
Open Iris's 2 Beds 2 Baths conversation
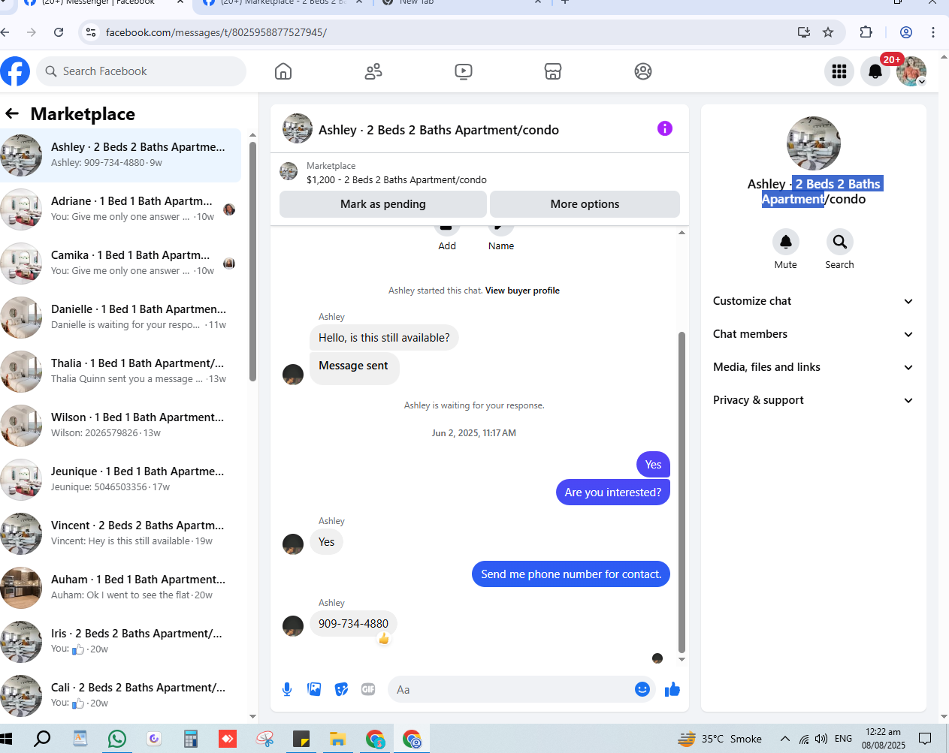coord(122,642)
